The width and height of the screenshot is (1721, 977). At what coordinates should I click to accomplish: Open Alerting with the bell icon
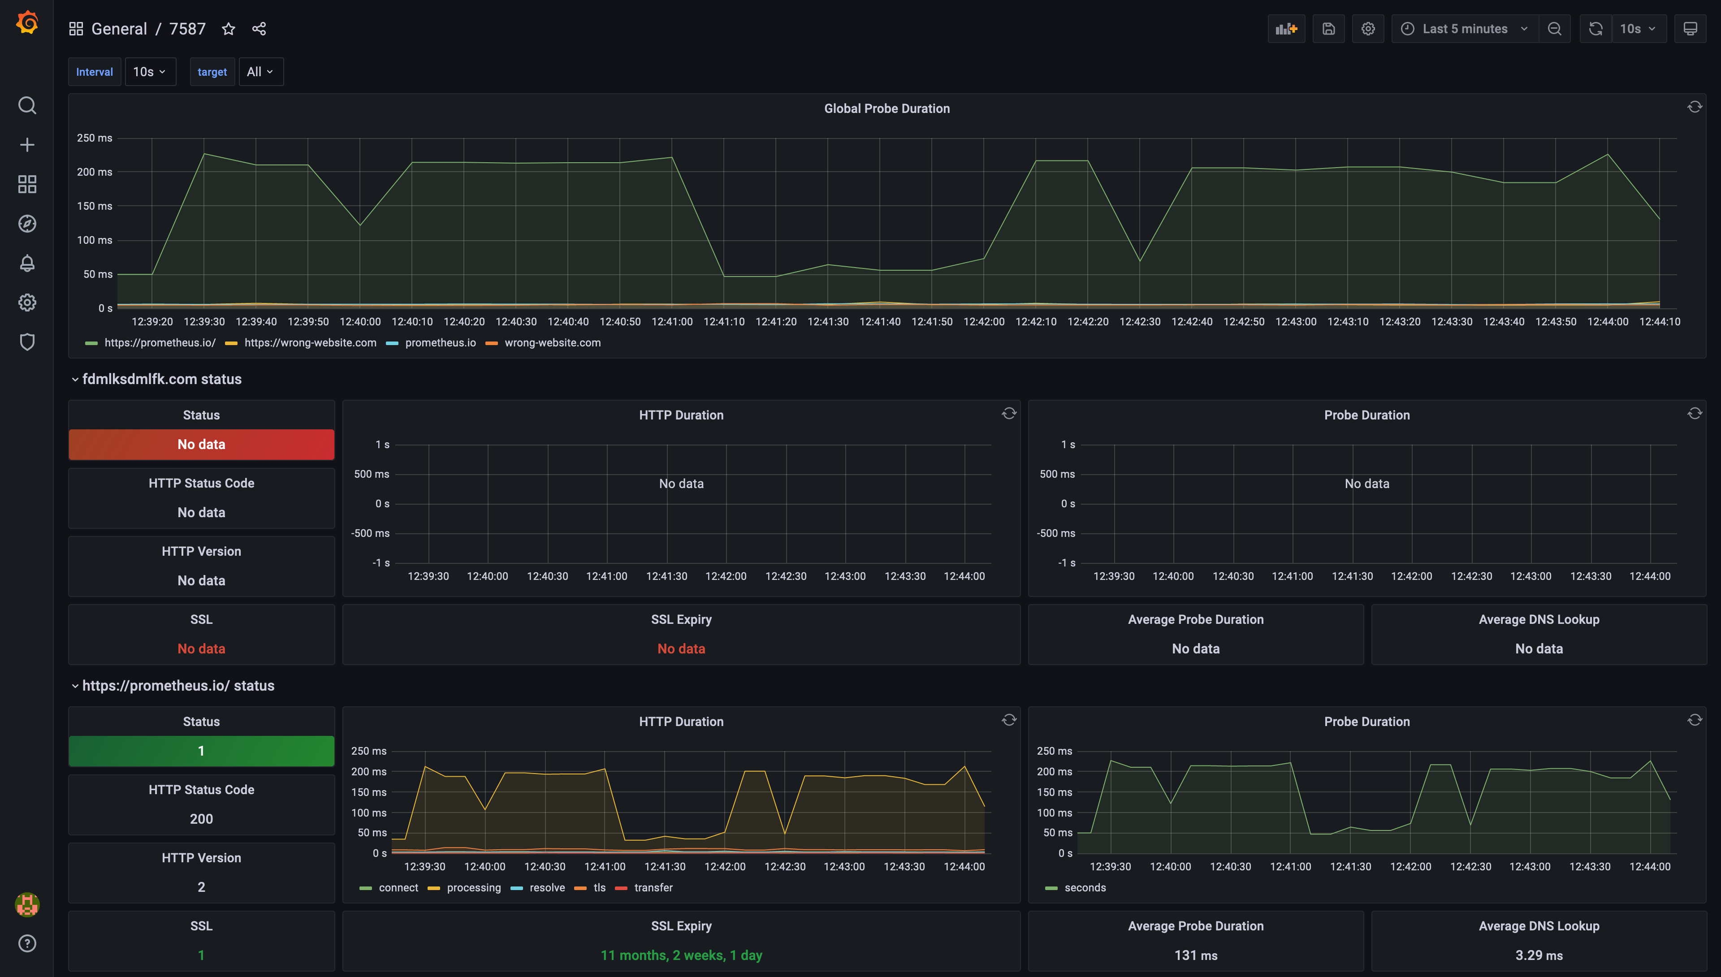27,263
